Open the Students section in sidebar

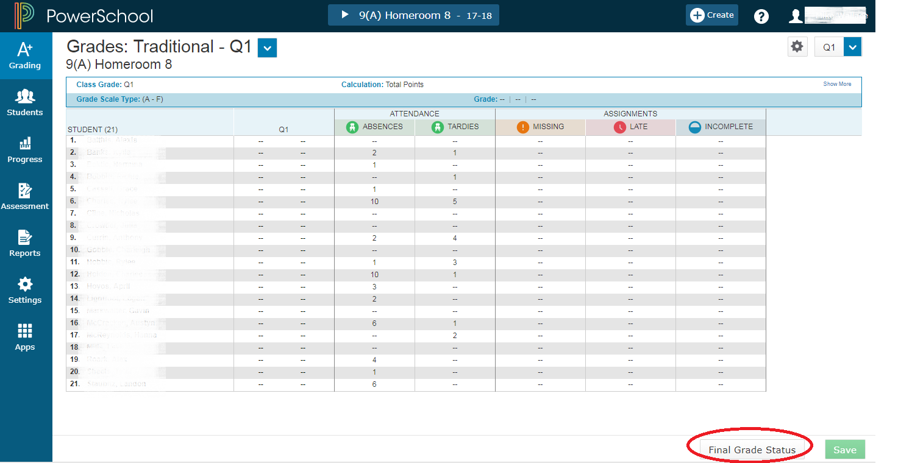25,102
